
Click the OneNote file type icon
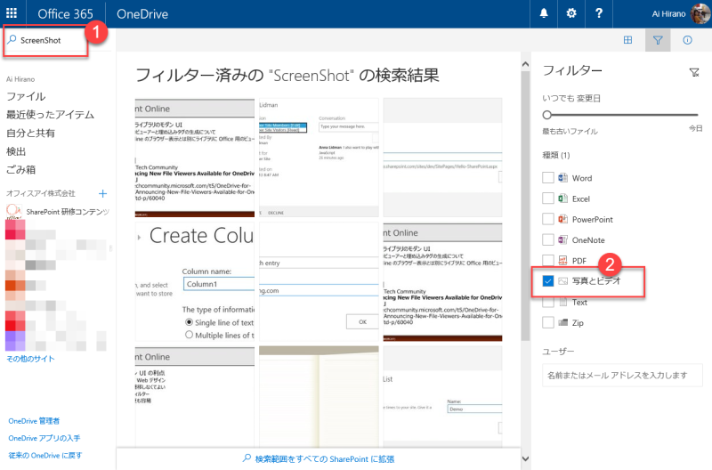coord(562,239)
